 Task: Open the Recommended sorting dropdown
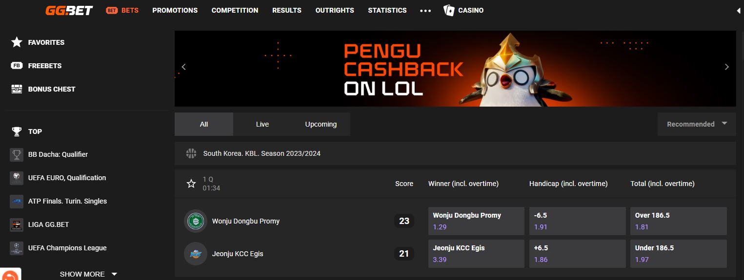point(696,124)
